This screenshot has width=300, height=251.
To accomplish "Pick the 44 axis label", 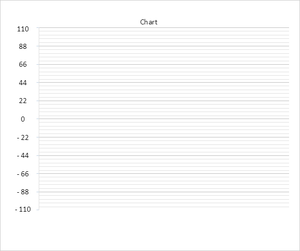I will 23,83.
